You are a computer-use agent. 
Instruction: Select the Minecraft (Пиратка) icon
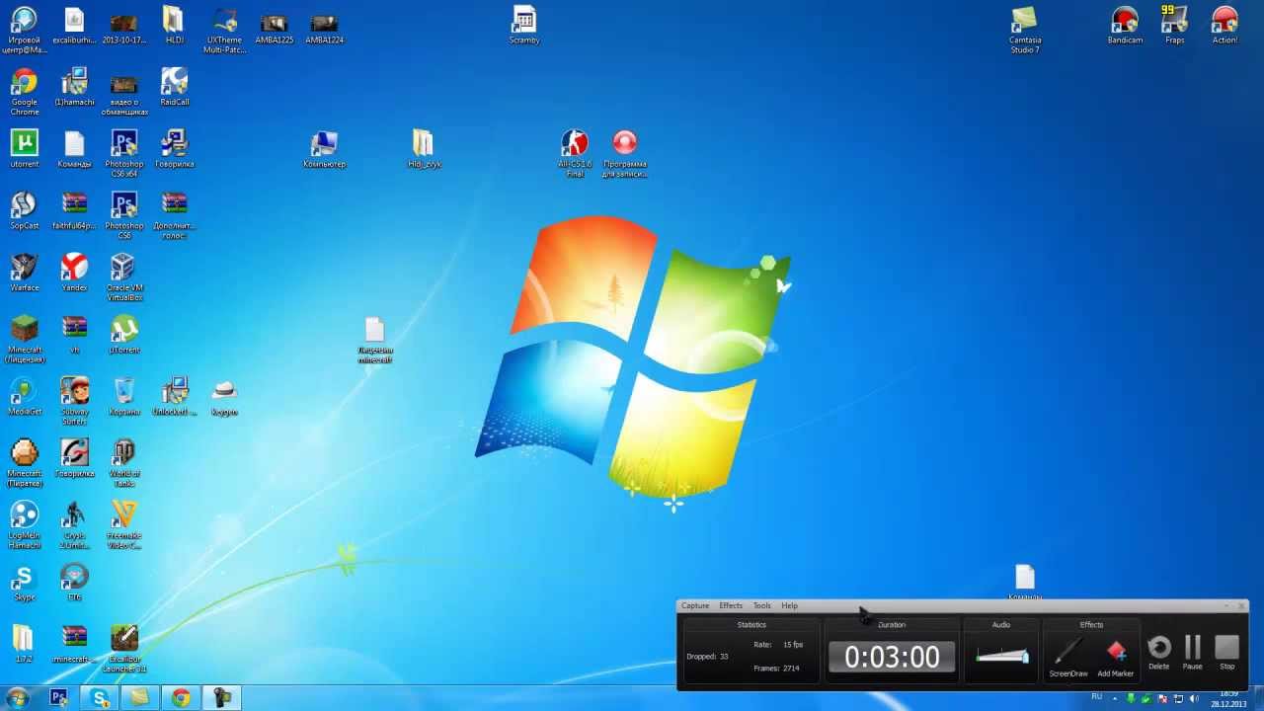24,463
